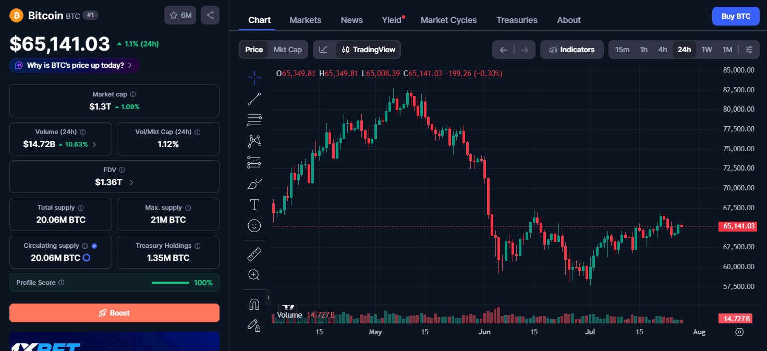Click the Profile Score info icon
The width and height of the screenshot is (767, 351).
[x=62, y=283]
